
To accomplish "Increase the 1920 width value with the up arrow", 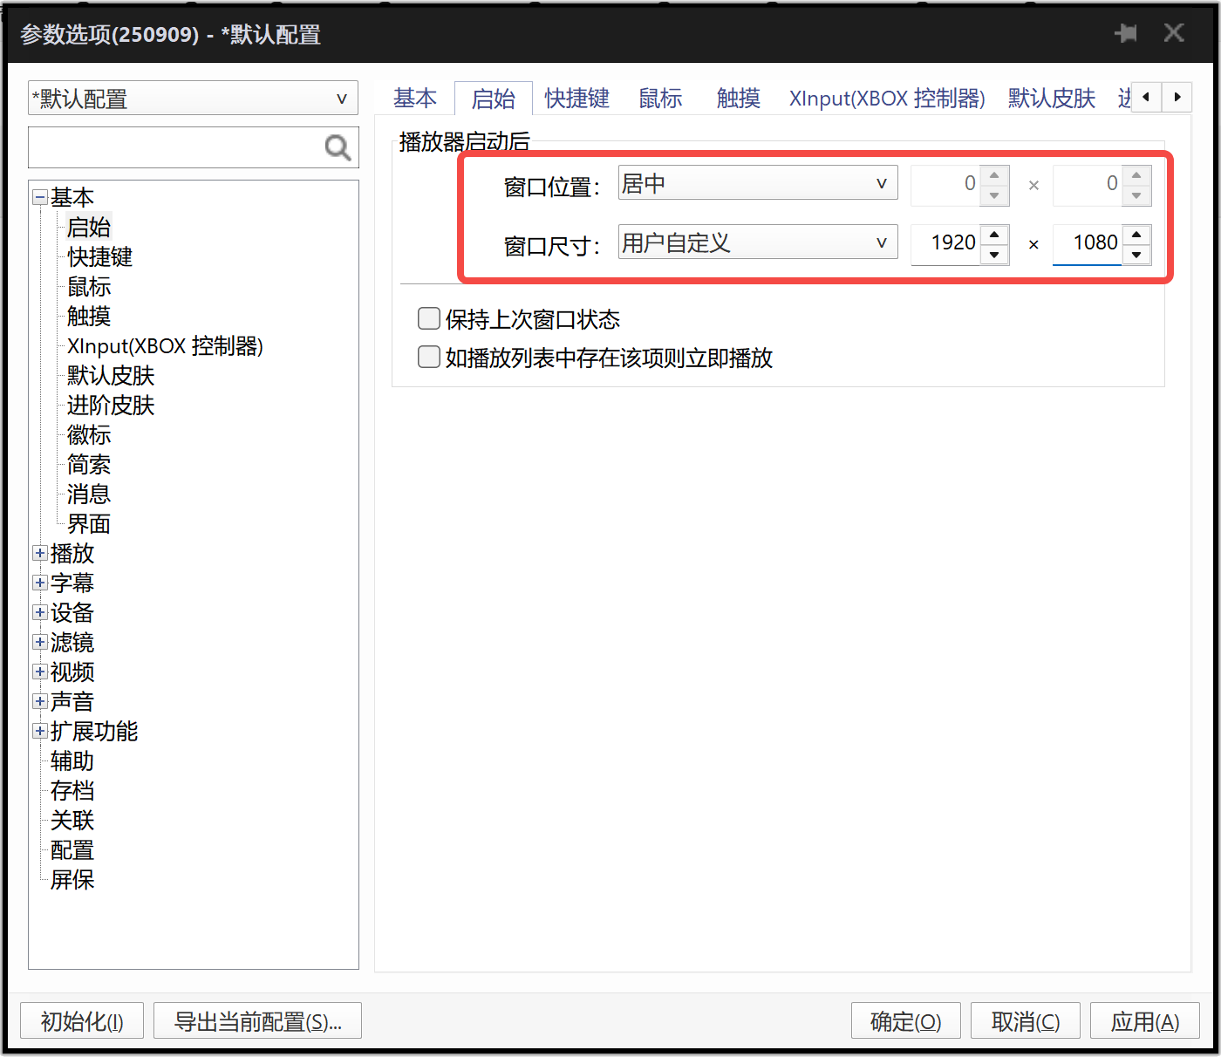I will click(993, 234).
